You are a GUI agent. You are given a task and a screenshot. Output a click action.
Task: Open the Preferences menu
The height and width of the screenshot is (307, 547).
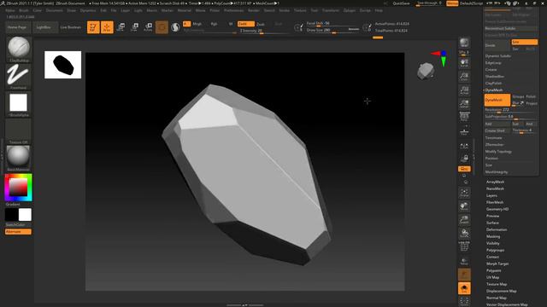233,10
